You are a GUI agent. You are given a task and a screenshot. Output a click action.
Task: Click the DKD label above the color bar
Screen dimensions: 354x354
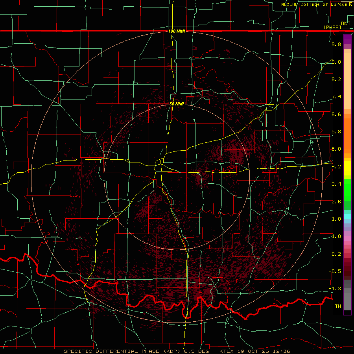345,23
